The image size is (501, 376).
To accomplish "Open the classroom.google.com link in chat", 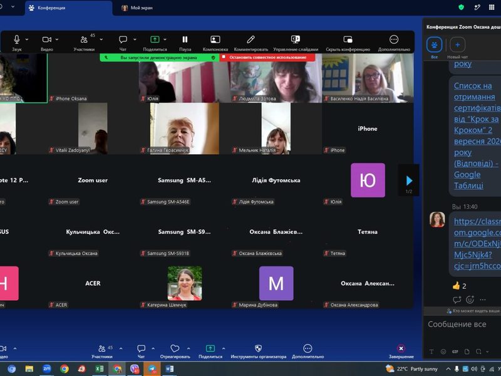I will point(477,244).
